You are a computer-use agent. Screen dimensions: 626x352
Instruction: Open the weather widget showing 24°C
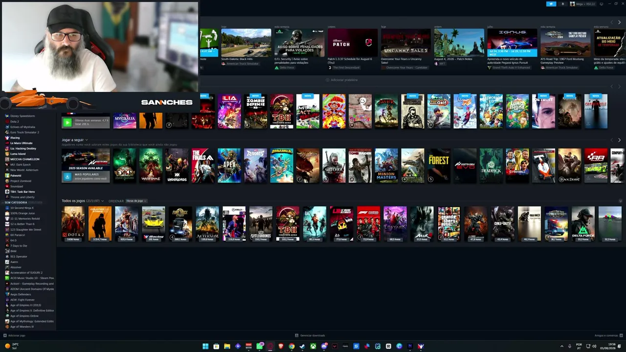12,346
